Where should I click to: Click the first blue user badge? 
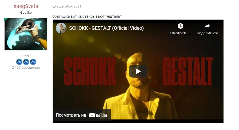click(19, 62)
